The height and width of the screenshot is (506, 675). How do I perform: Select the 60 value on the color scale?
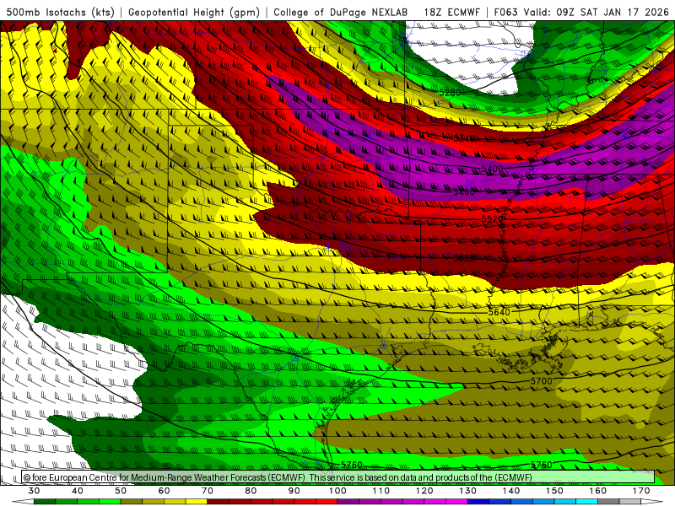tap(164, 491)
